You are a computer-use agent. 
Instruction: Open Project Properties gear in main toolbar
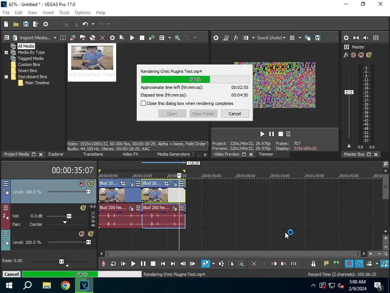(x=46, y=24)
